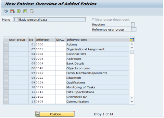Select the row marker for Monitoring of Tasks
The height and width of the screenshot is (118, 164).
pyautogui.click(x=6, y=87)
